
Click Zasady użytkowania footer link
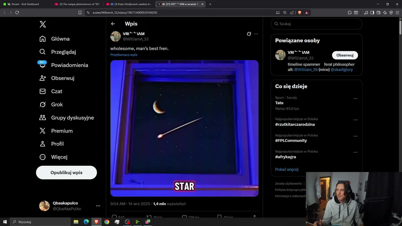point(288,184)
